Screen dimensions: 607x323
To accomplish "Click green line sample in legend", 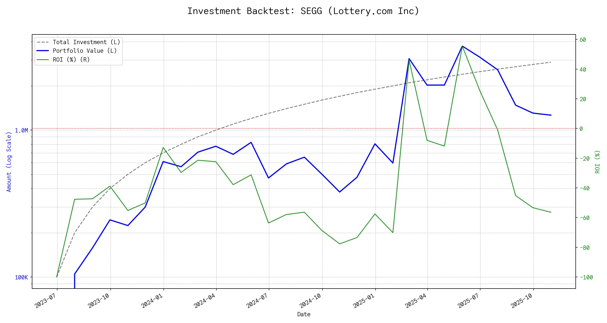I will point(43,59).
